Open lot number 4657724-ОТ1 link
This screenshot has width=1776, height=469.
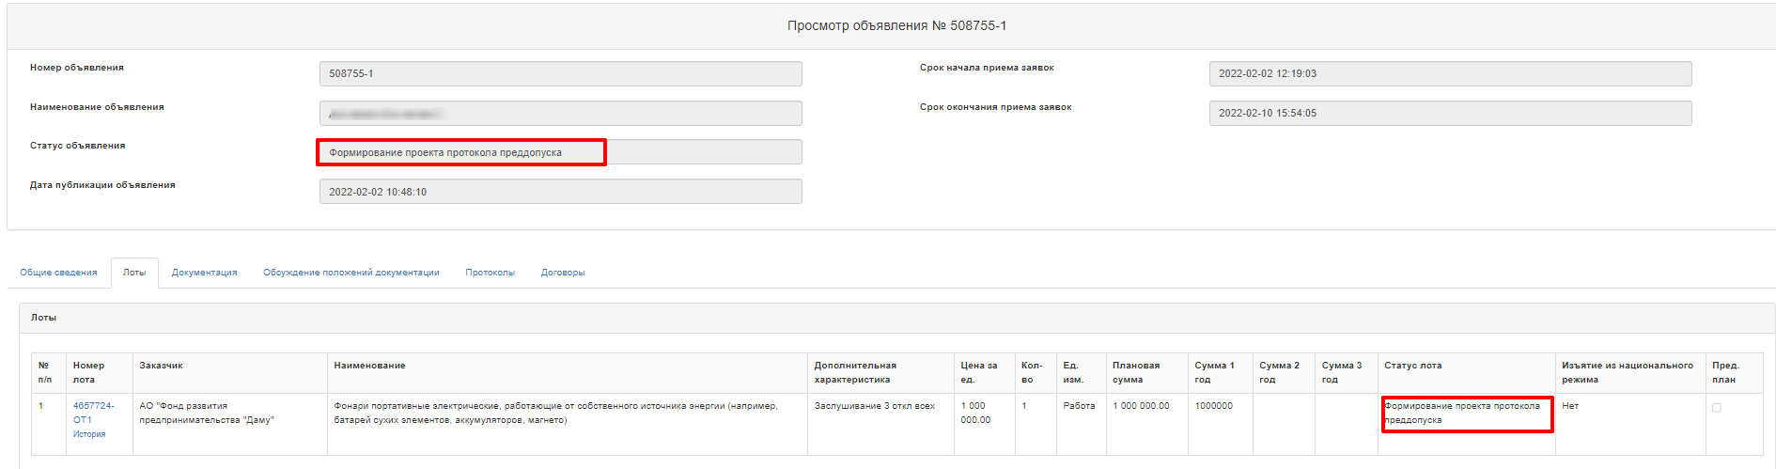[x=94, y=413]
